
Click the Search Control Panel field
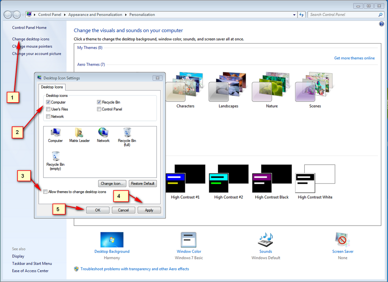point(343,15)
